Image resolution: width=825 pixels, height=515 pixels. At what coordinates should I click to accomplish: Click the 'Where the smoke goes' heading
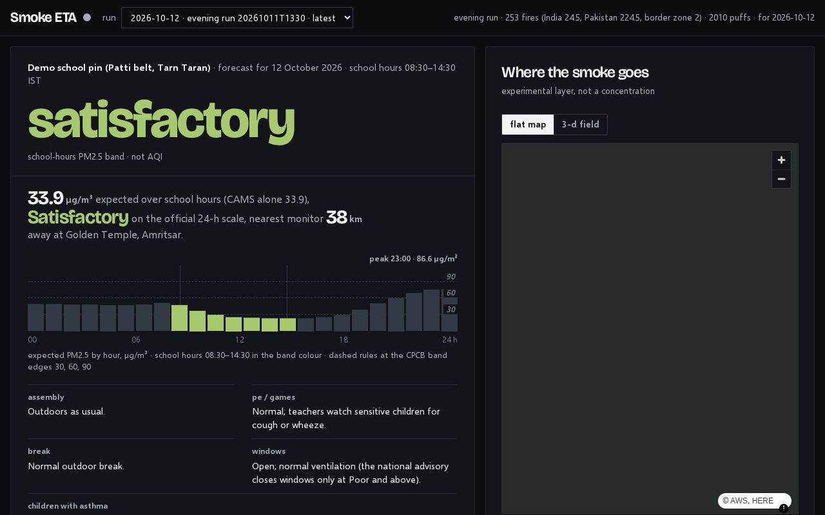pyautogui.click(x=575, y=73)
